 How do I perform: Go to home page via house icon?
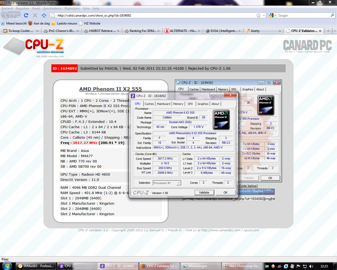coord(44,15)
